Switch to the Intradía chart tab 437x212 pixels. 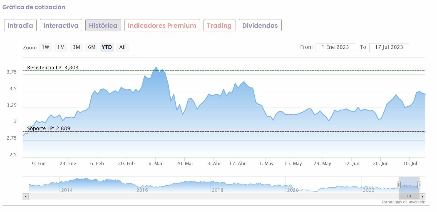point(20,26)
